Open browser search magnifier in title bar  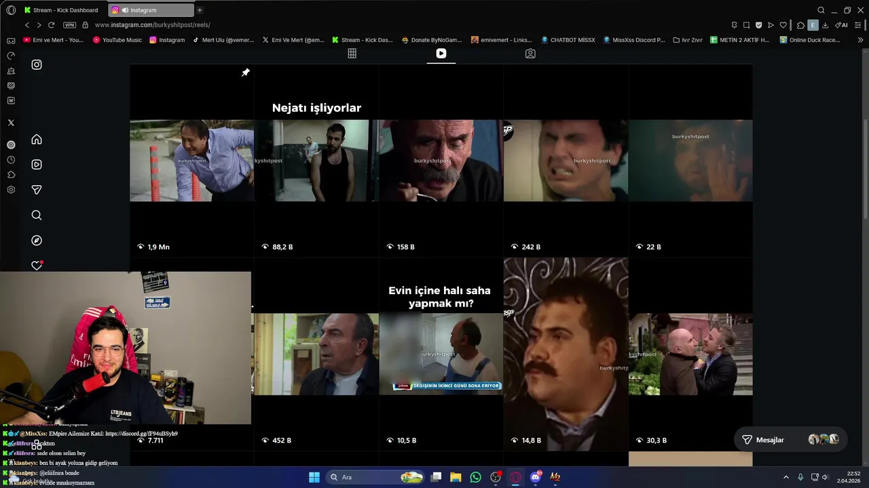click(821, 10)
